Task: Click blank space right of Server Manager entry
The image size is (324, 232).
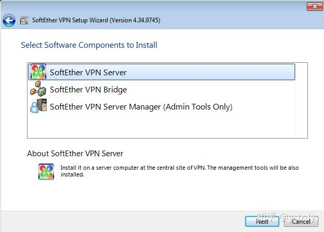Action: click(264, 106)
